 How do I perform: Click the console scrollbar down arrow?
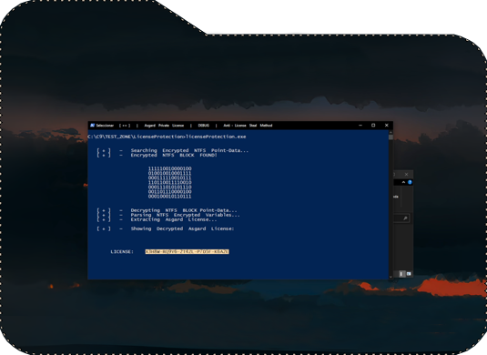(x=391, y=277)
